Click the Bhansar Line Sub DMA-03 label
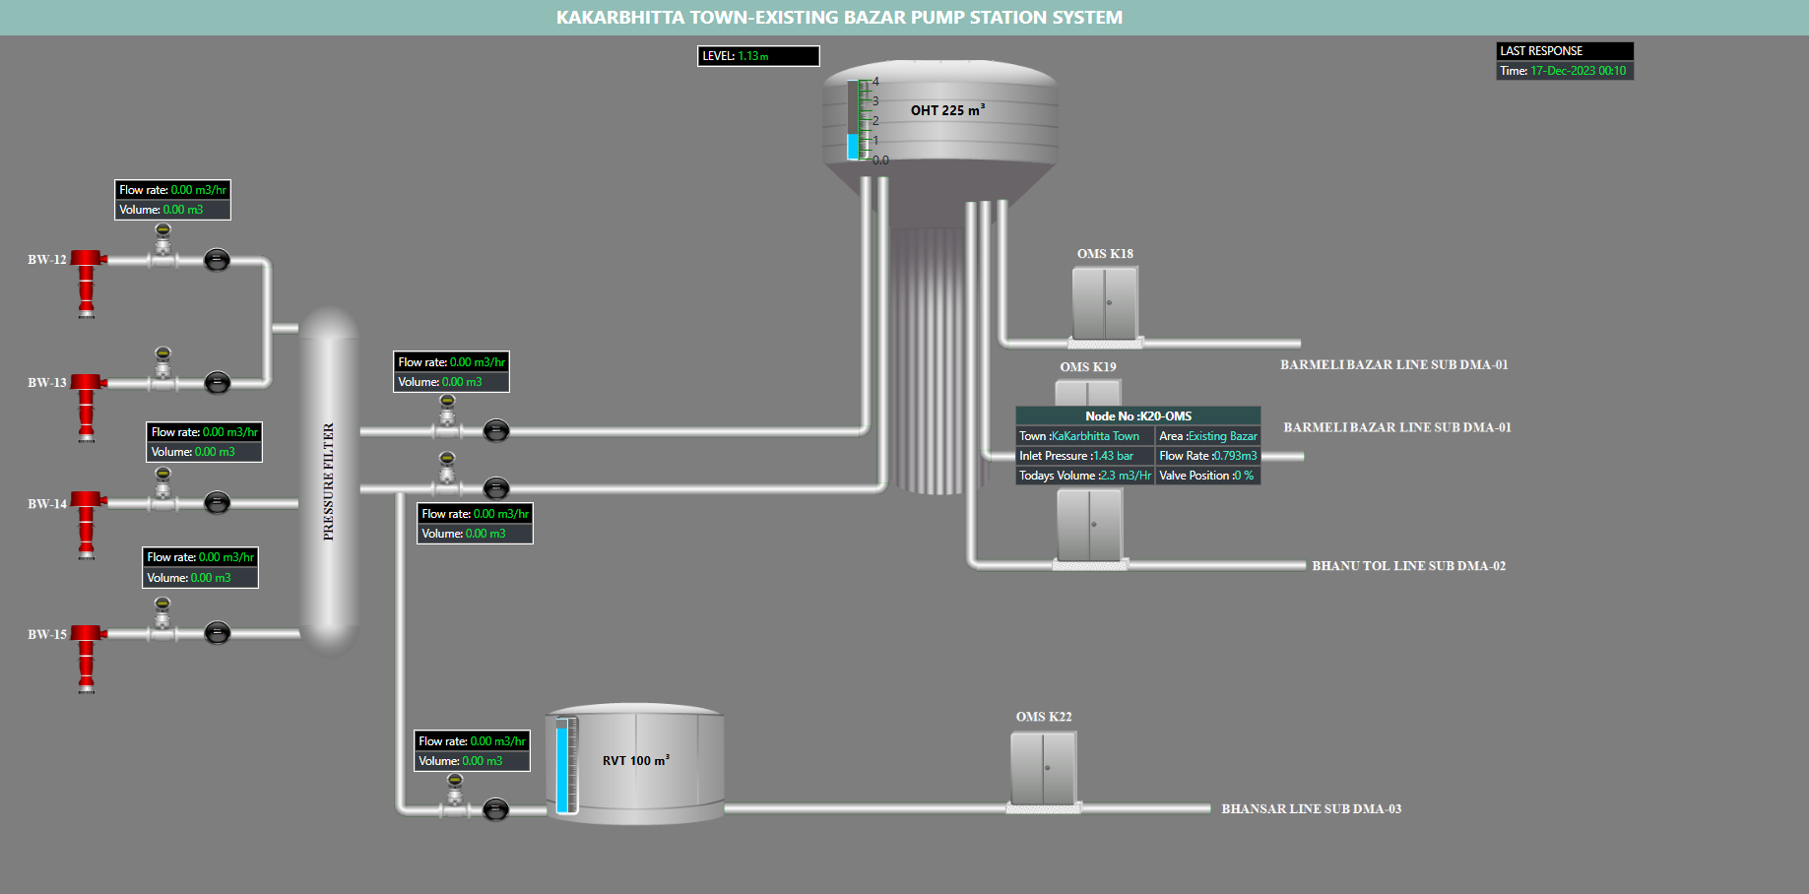Viewport: 1809px width, 894px height. (x=1311, y=809)
